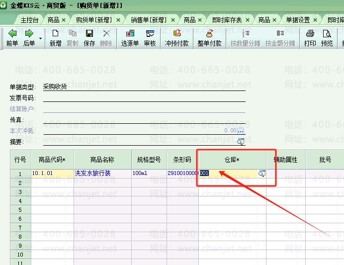Screen dimensions: 344x265
Task: Click the 批号 column header
Action: (325, 160)
